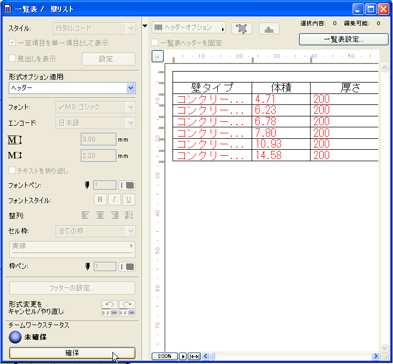
Task: Click the row height M icon
Action: click(15, 140)
